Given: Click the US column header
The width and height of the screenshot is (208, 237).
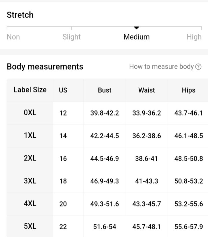Looking at the screenshot, I should point(63,90).
